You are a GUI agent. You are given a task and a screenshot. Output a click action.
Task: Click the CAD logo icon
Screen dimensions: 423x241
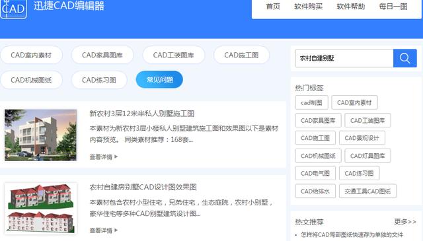pyautogui.click(x=13, y=9)
